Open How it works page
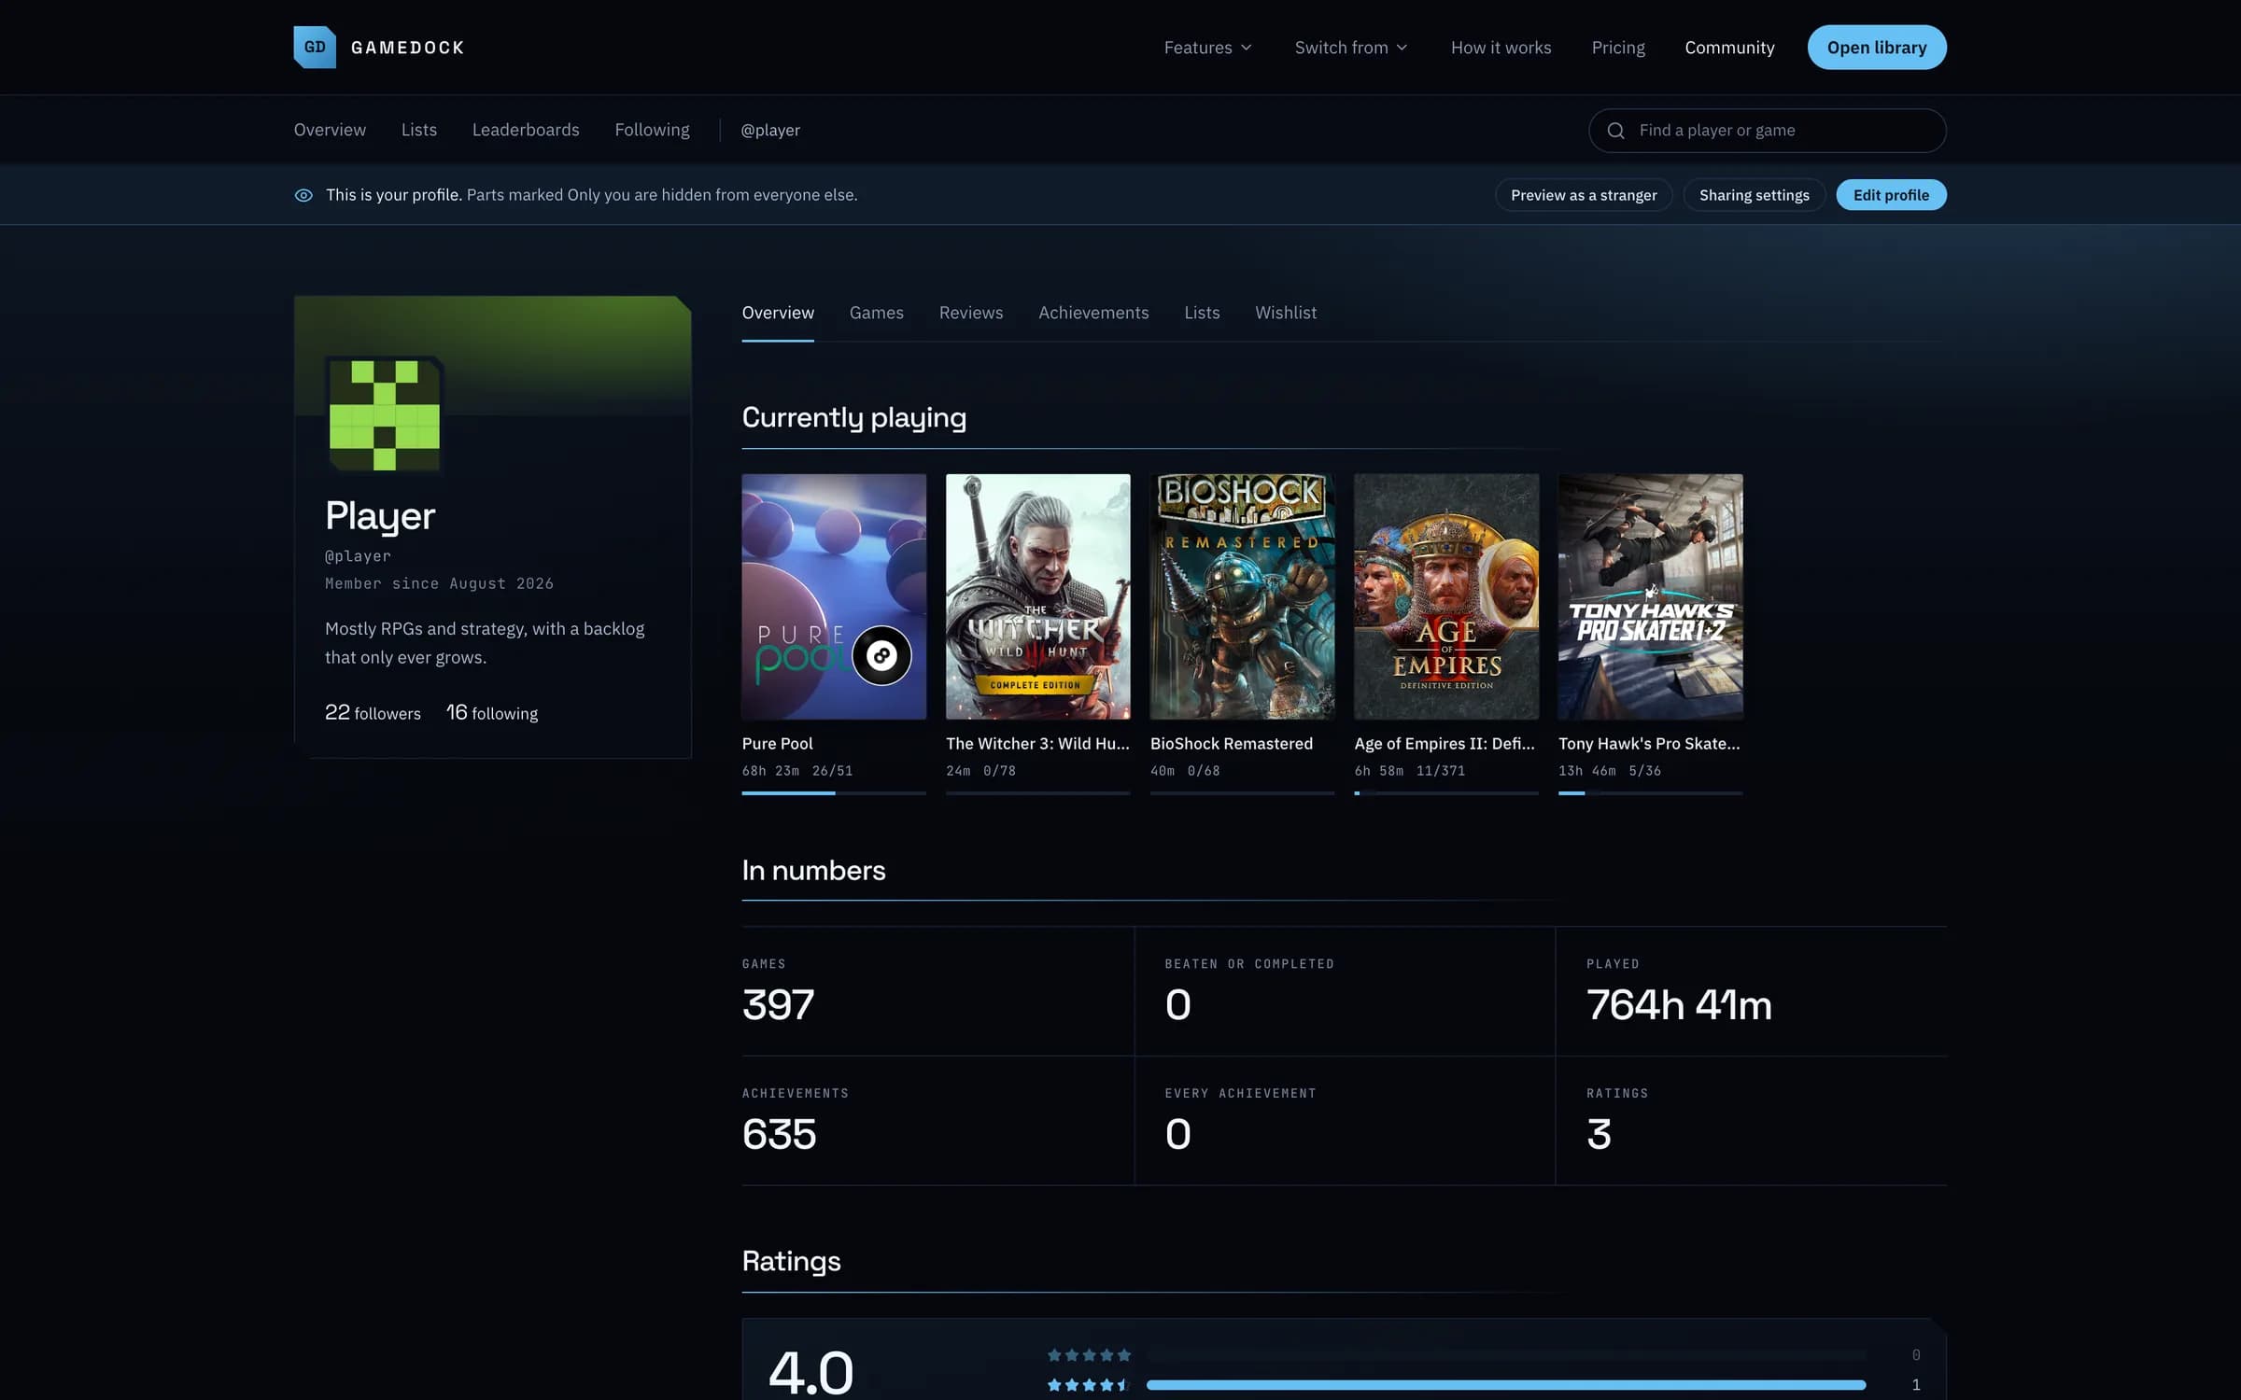The image size is (2241, 1400). click(x=1501, y=48)
